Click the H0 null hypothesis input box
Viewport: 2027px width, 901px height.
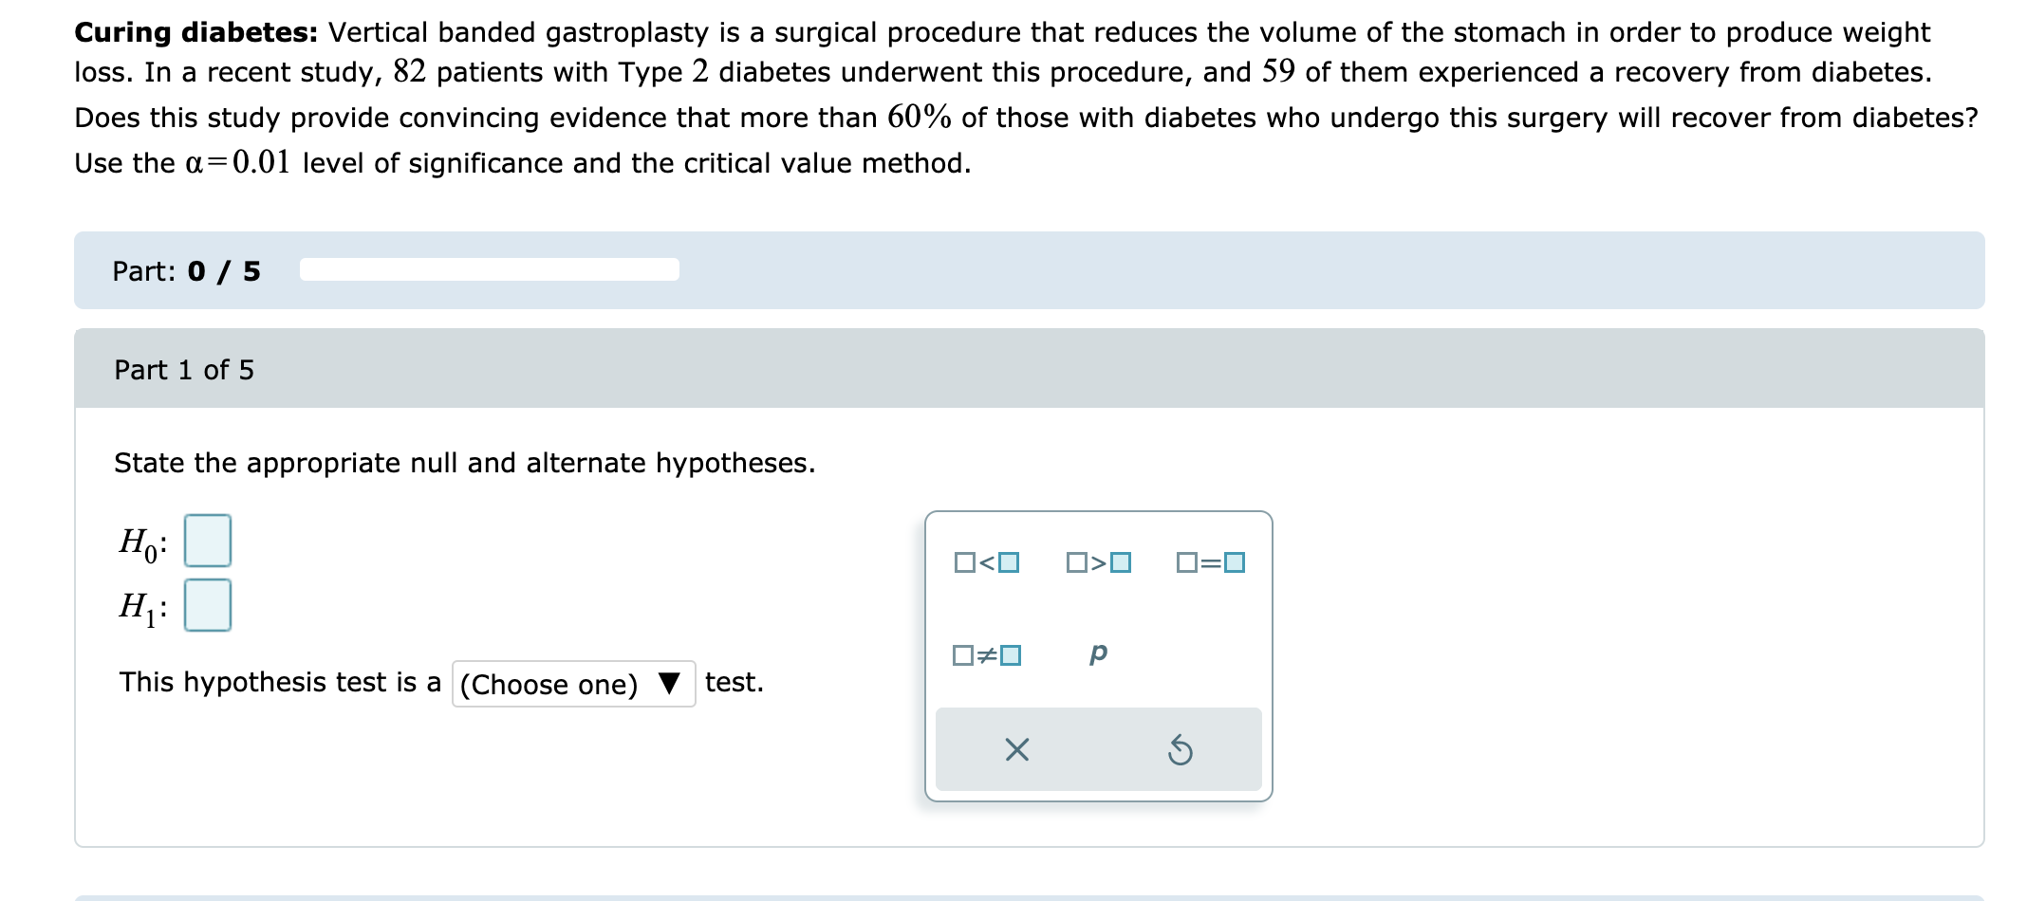pyautogui.click(x=207, y=541)
